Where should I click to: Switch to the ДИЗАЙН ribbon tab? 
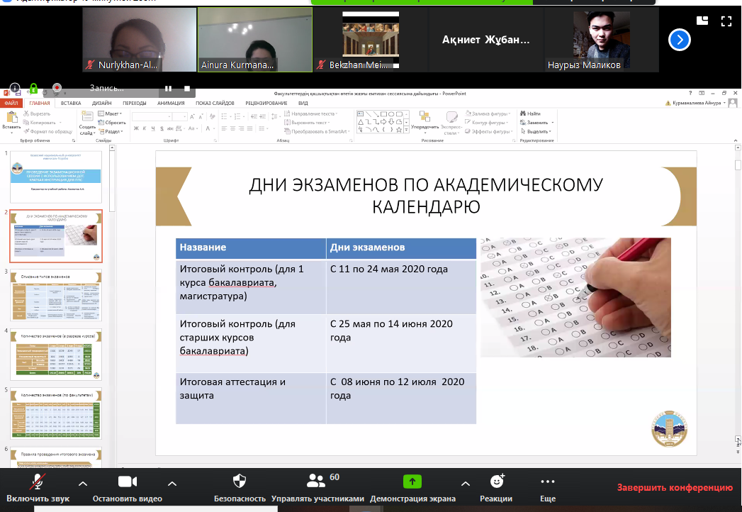tap(101, 103)
